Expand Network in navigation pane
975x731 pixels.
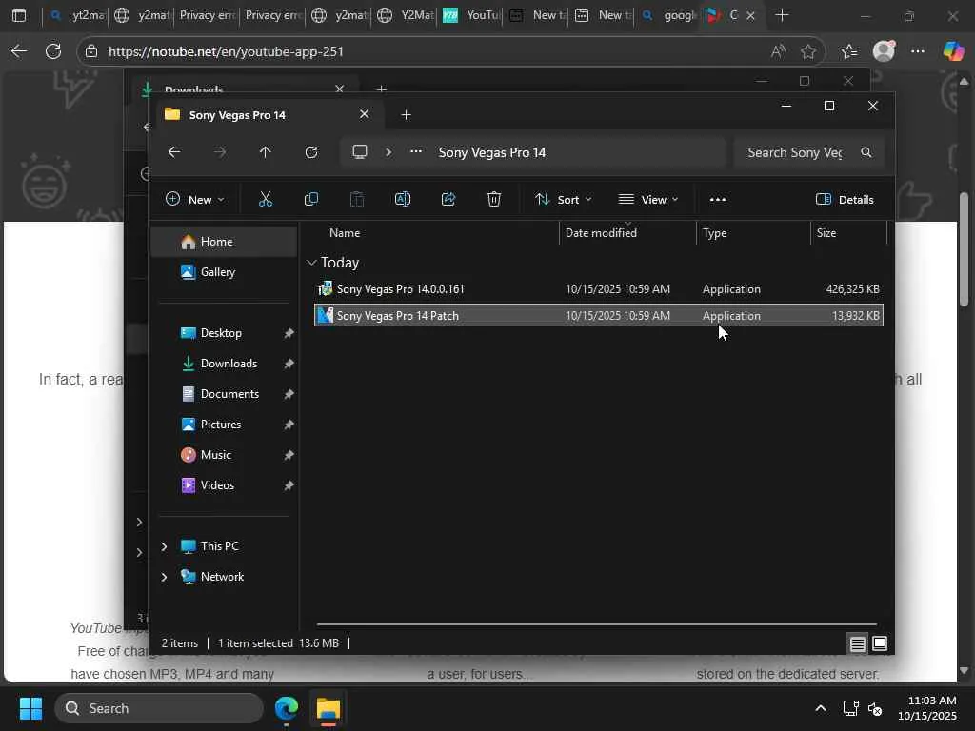[164, 577]
